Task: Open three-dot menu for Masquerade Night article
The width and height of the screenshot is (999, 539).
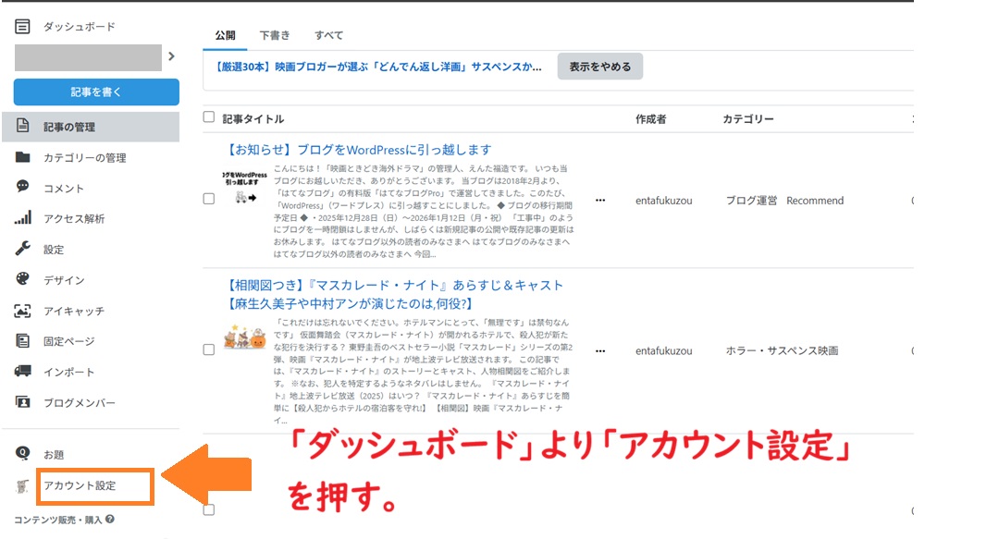Action: pyautogui.click(x=600, y=351)
